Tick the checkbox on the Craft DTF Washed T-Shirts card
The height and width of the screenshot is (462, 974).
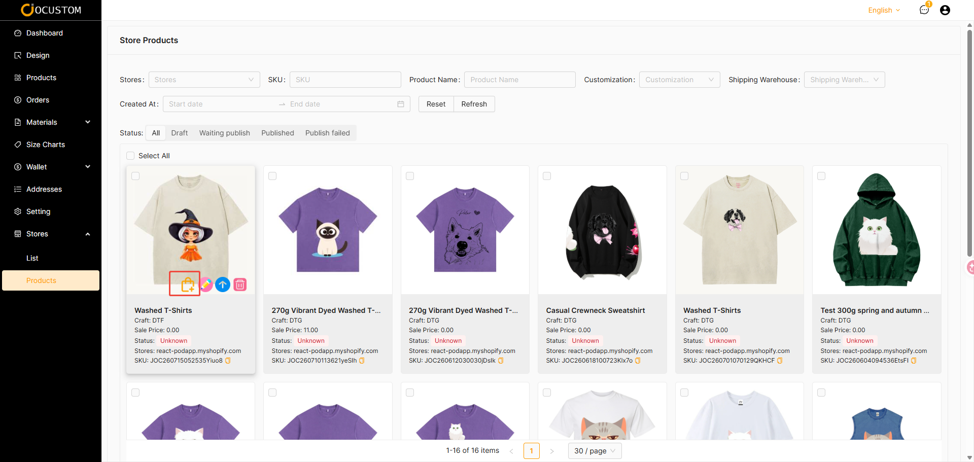(x=135, y=176)
